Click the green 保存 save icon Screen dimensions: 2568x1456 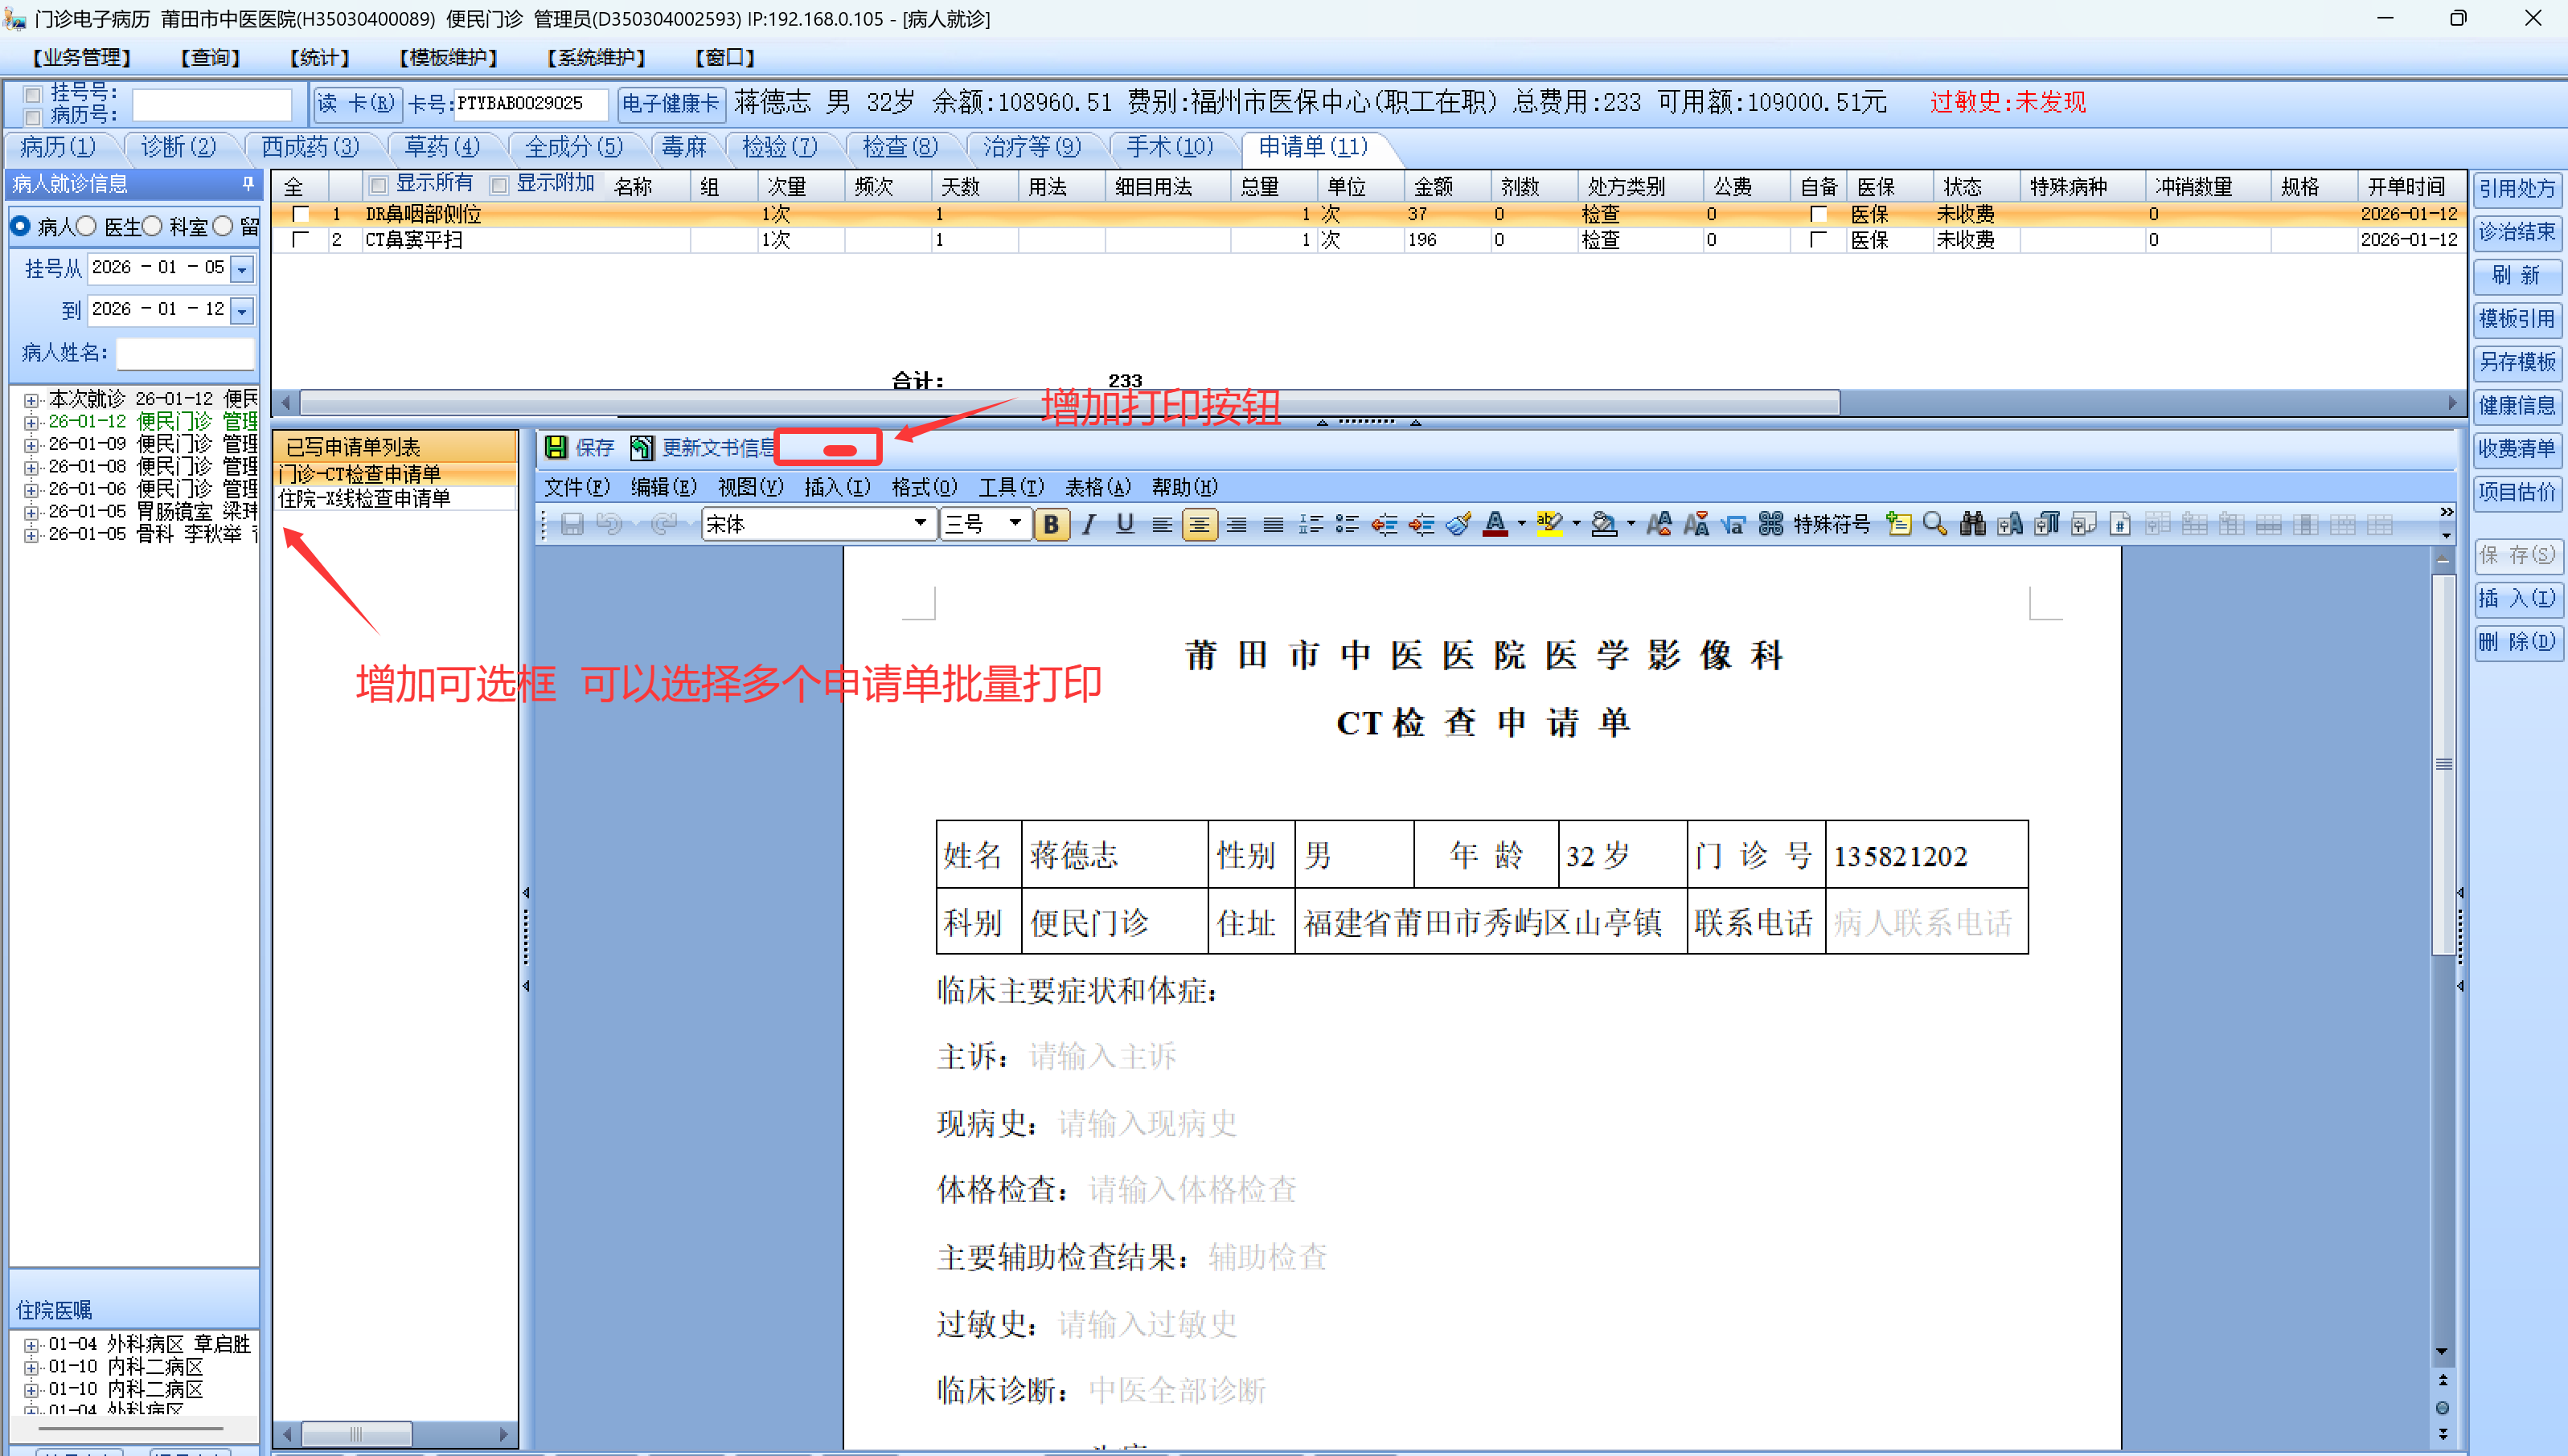click(556, 447)
